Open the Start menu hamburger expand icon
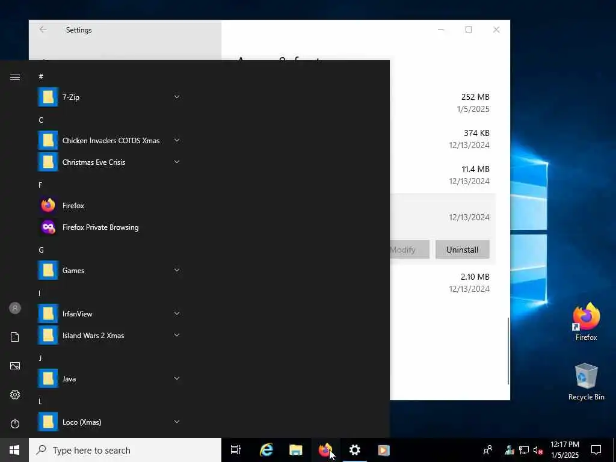 [x=15, y=77]
